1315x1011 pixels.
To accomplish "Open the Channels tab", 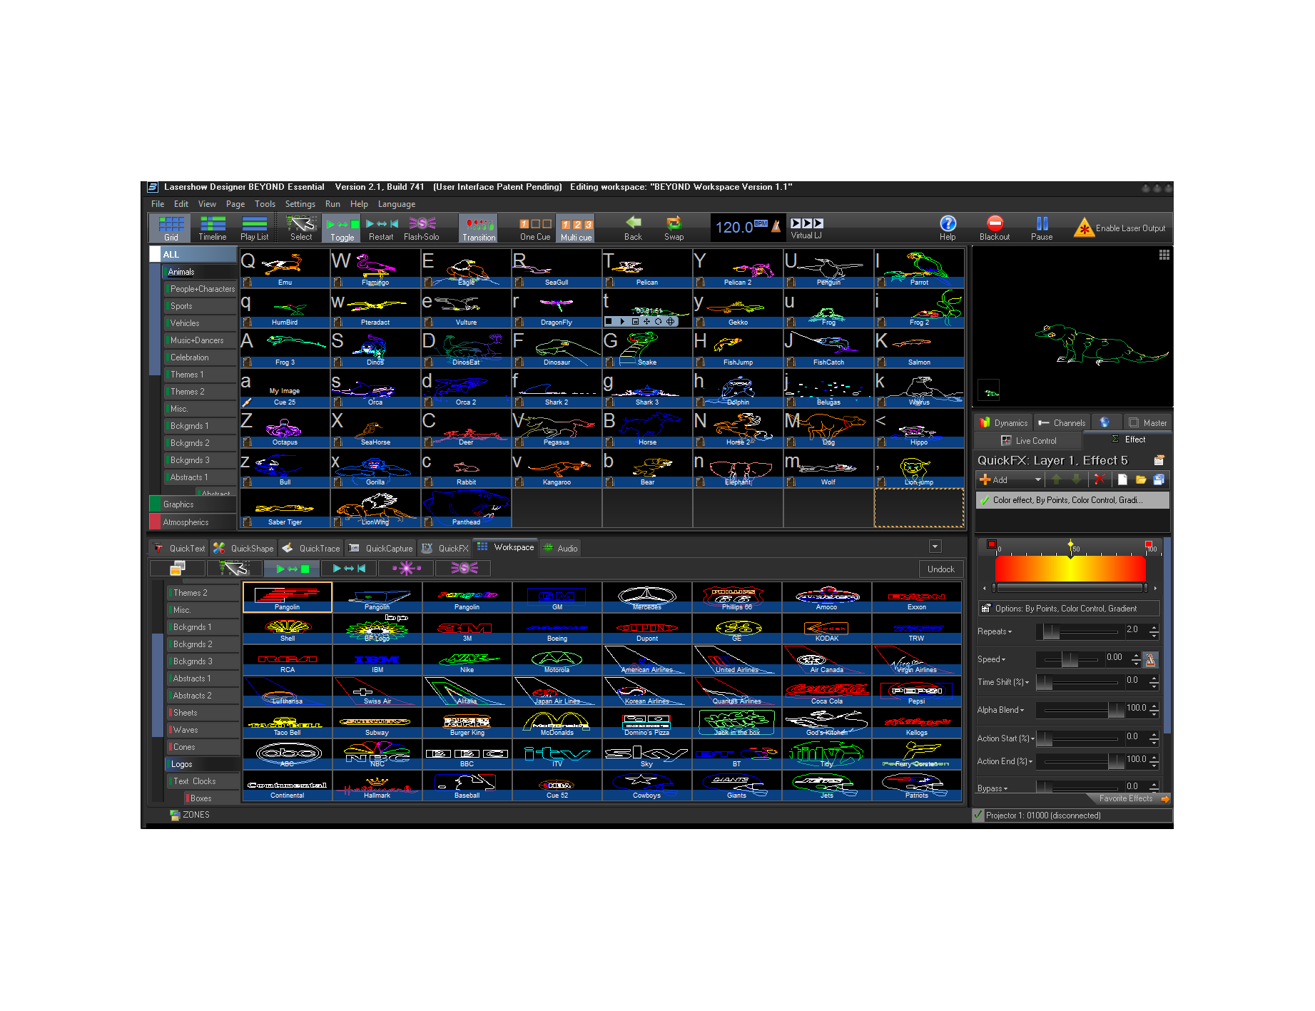I will click(1061, 422).
